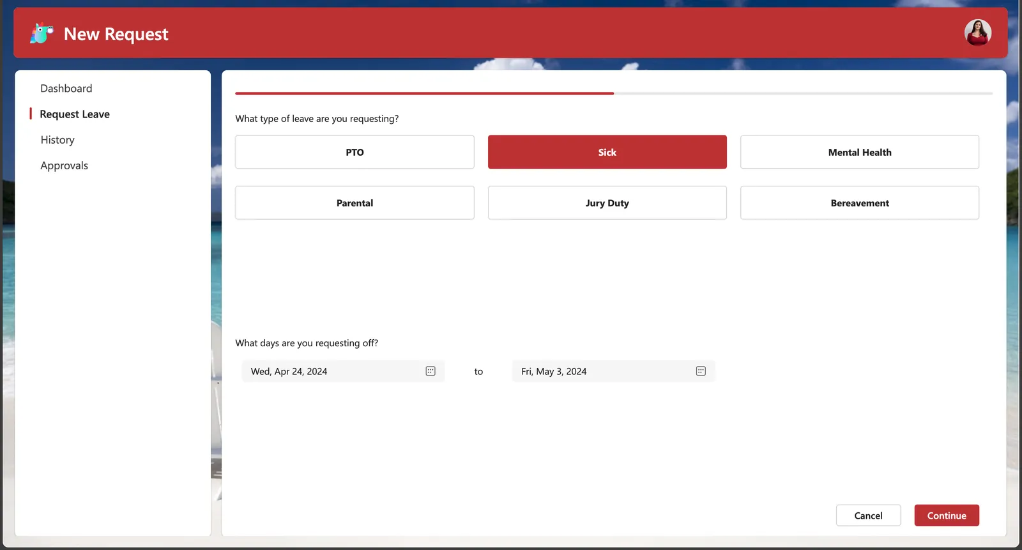1022x550 pixels.
Task: Open the start date calendar icon
Action: [x=431, y=371]
